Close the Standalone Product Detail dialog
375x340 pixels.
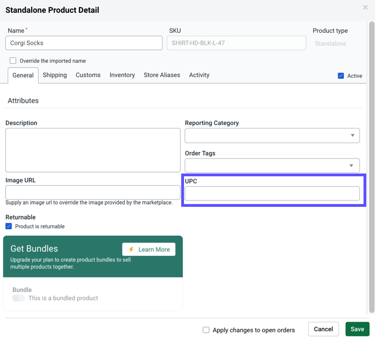[365, 7]
